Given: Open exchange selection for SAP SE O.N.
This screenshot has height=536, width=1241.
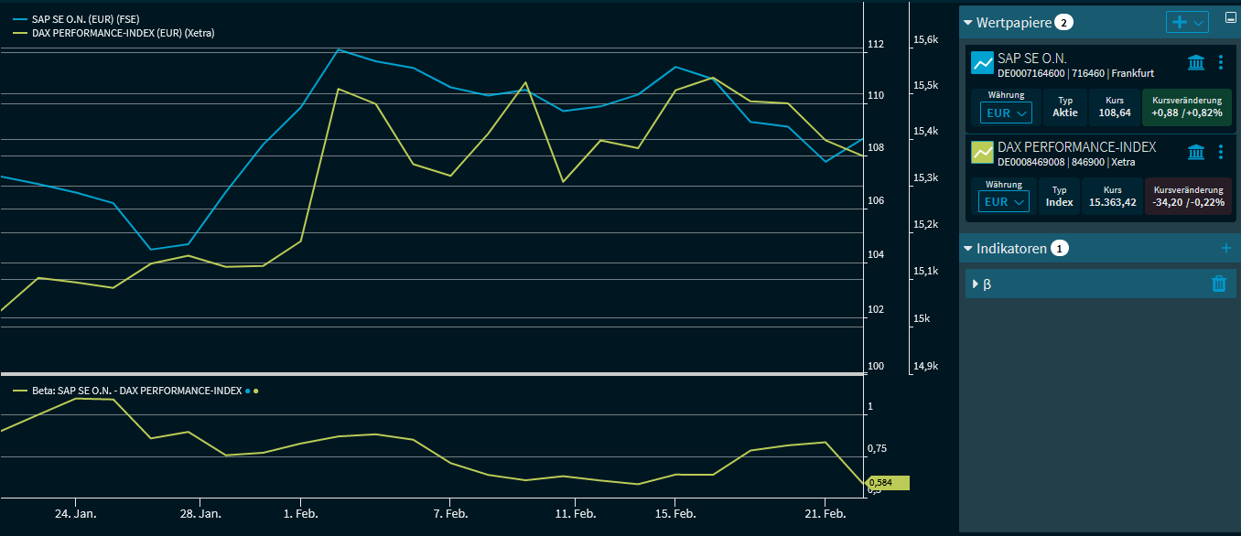Looking at the screenshot, I should [x=1195, y=62].
